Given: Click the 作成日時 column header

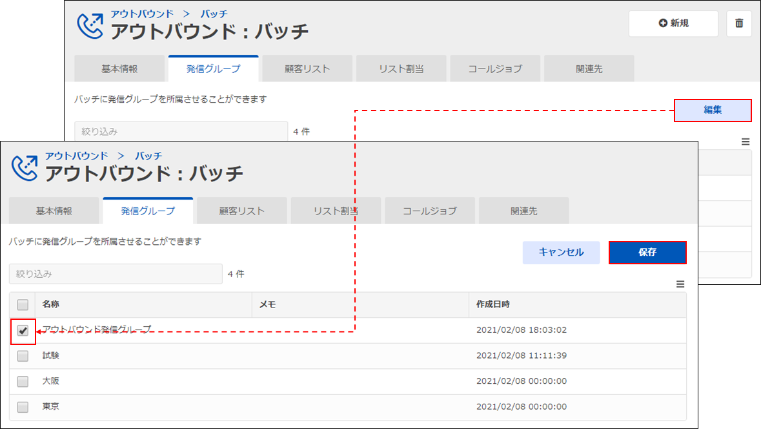Looking at the screenshot, I should click(x=493, y=304).
